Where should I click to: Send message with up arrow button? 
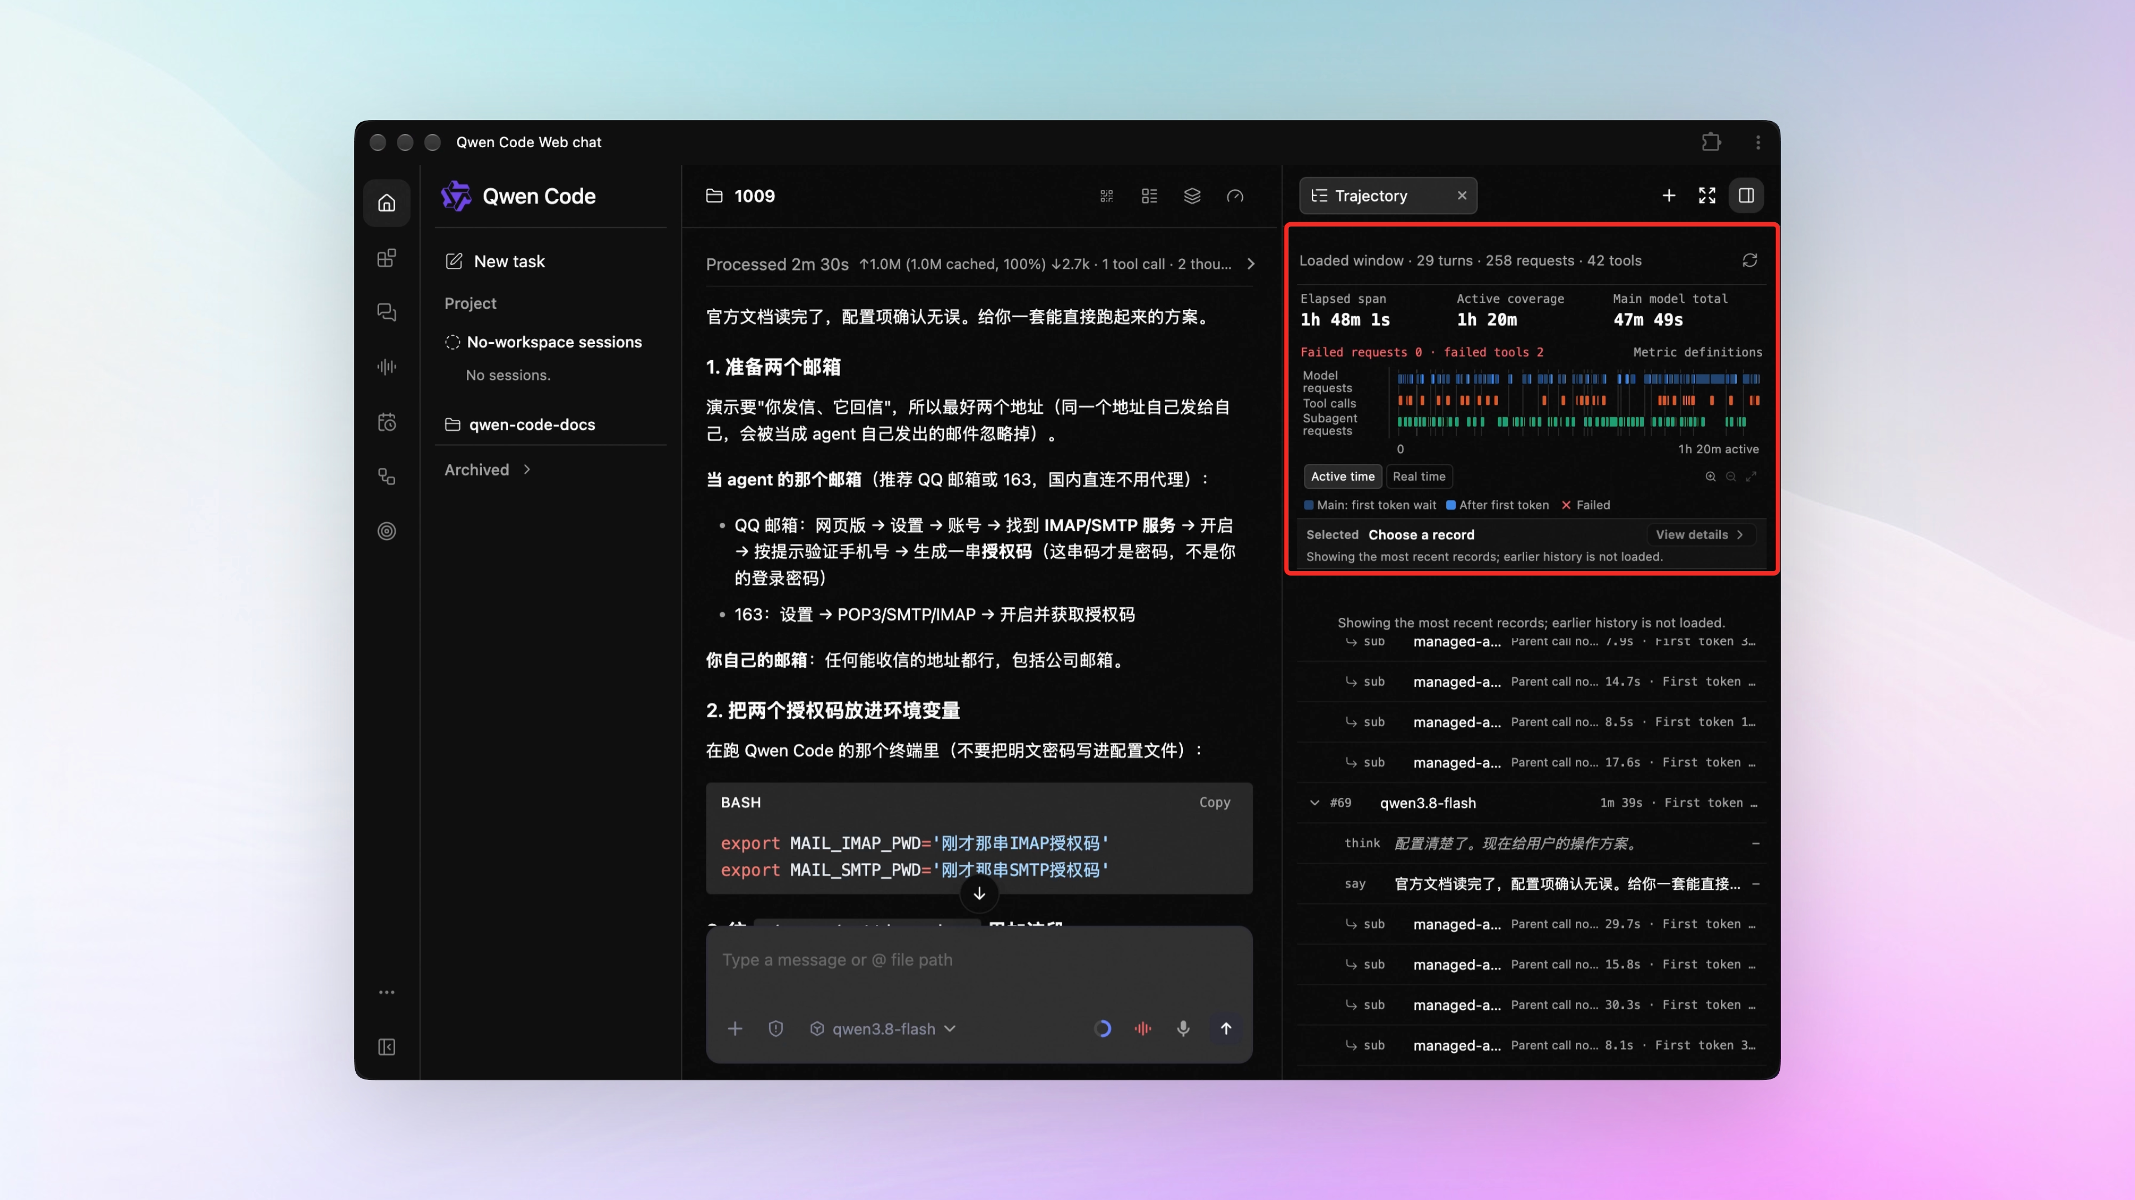coord(1226,1028)
